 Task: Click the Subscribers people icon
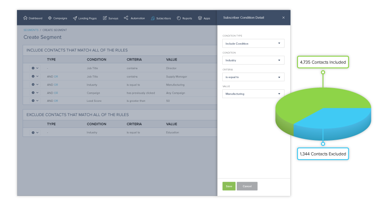[x=153, y=18]
